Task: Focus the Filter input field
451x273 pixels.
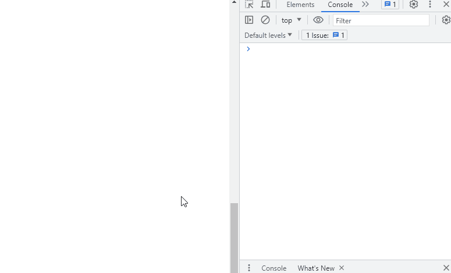Action: 381,20
